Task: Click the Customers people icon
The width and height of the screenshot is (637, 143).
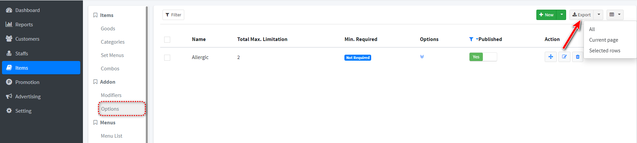Action: 9,39
